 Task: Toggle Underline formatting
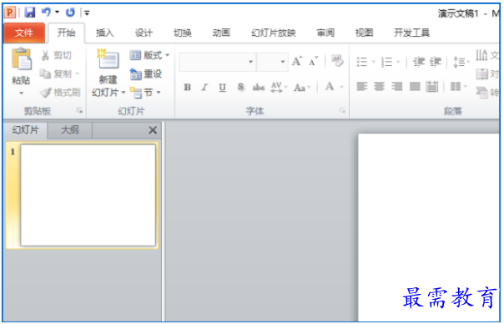tap(222, 87)
